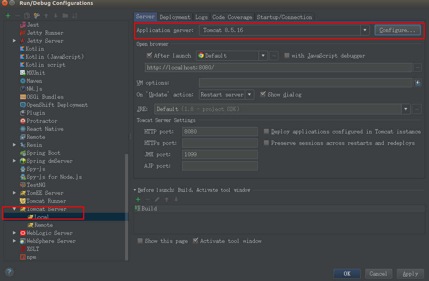
Task: Remove the selected Before launch task
Action: pos(148,199)
